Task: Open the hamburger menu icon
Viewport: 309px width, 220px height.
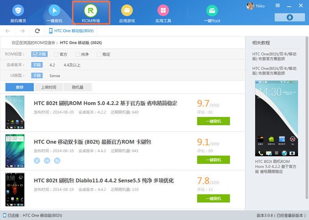Action: point(278,5)
